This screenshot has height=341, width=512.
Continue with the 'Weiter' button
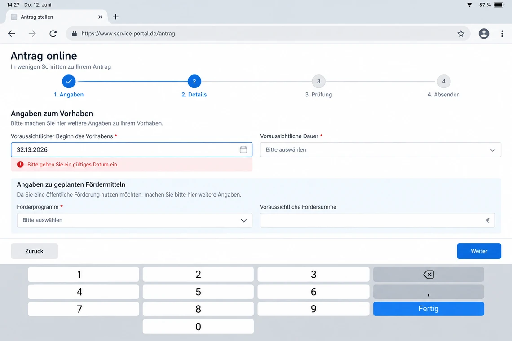pyautogui.click(x=479, y=251)
